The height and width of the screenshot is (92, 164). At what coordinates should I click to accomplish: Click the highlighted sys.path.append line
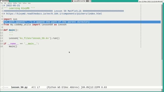[82, 22]
